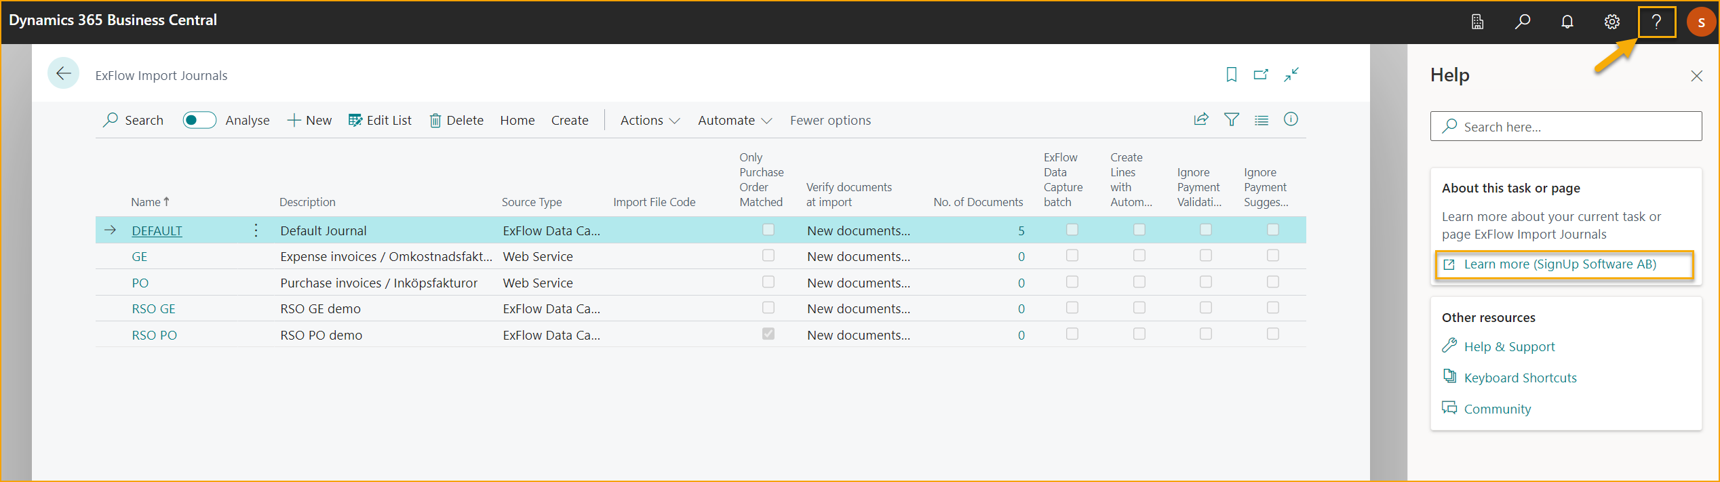
Task: Click the notifications bell icon
Action: tap(1567, 22)
